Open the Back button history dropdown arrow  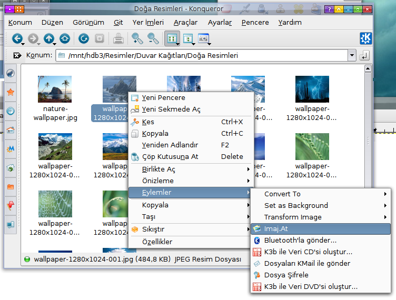click(x=23, y=44)
